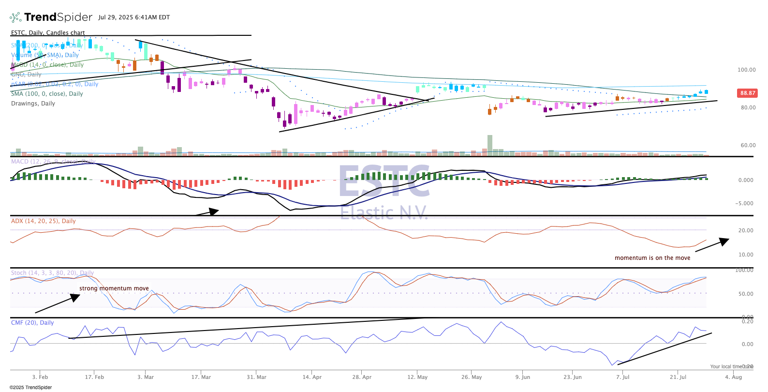Click the TrendSpider logo icon

coord(15,17)
